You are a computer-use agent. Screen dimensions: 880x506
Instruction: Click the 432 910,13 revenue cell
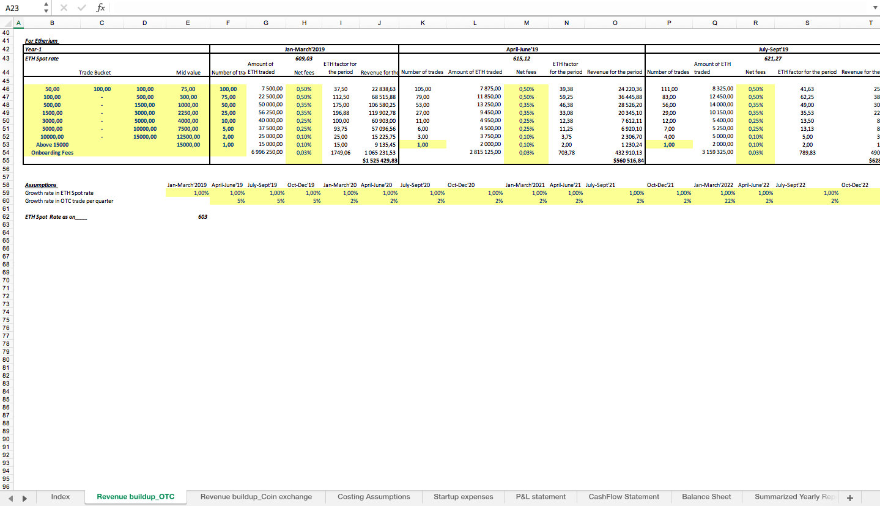click(630, 153)
